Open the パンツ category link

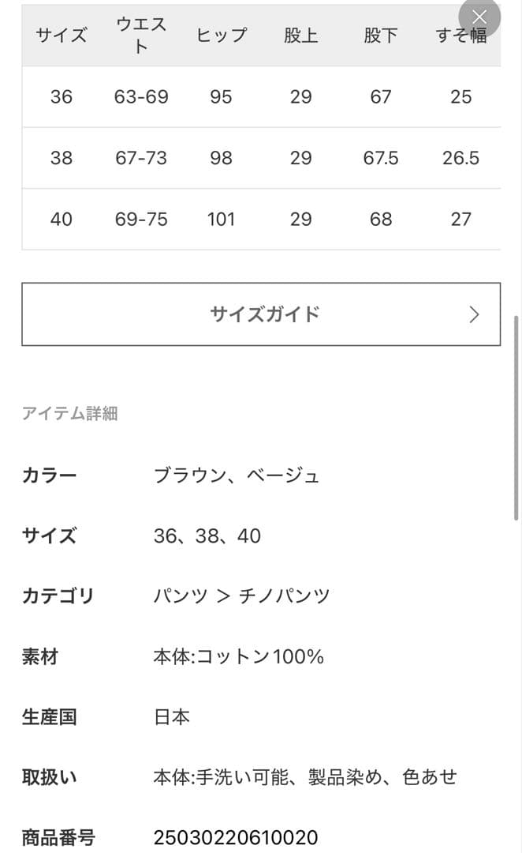click(179, 596)
